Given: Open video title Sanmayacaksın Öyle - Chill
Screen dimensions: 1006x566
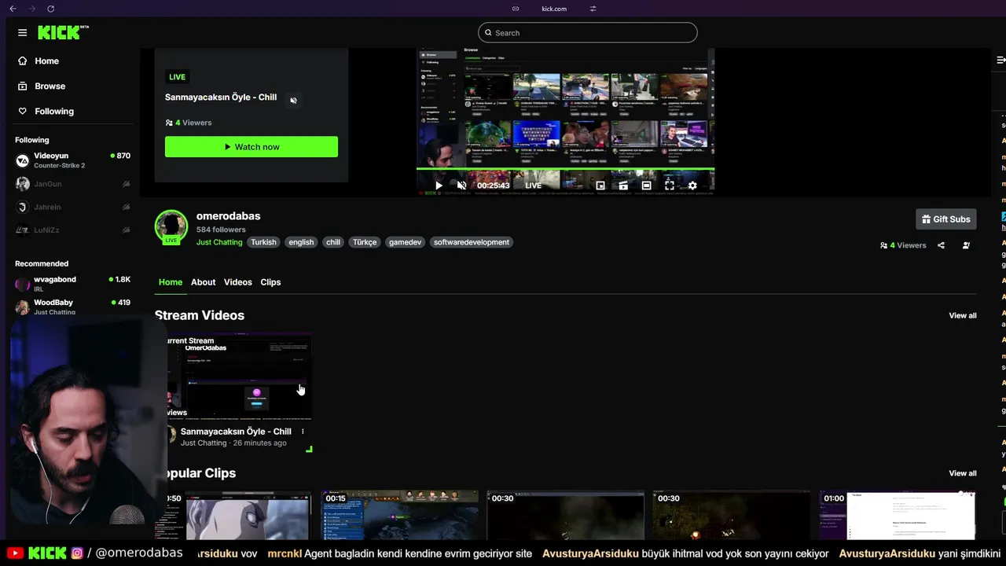Looking at the screenshot, I should pos(236,432).
